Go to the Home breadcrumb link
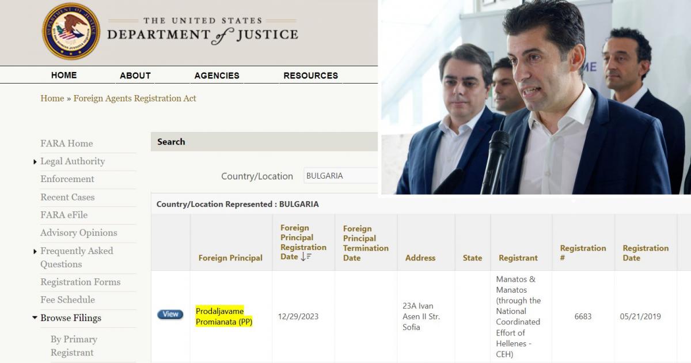The image size is (691, 363). pyautogui.click(x=52, y=99)
